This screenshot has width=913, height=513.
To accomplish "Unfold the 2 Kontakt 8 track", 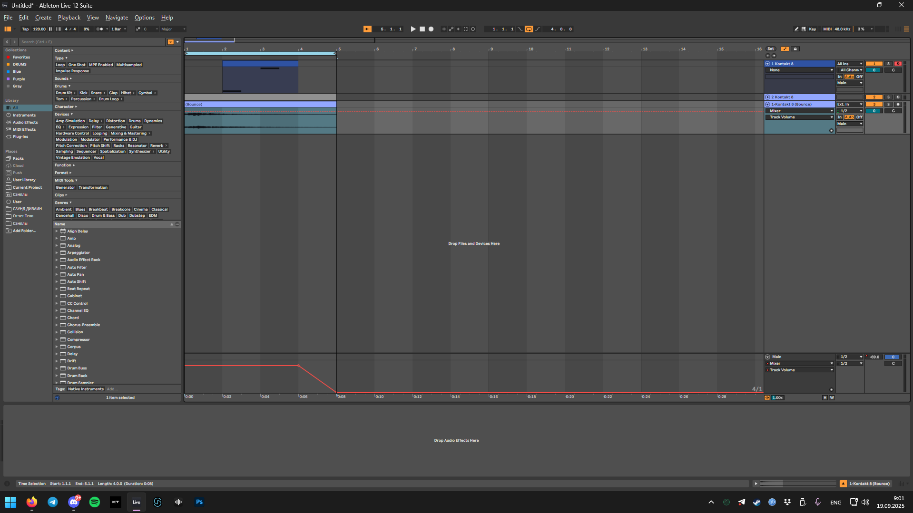I will 767,97.
